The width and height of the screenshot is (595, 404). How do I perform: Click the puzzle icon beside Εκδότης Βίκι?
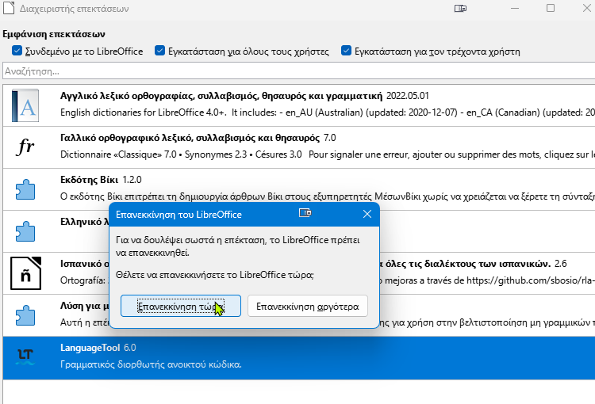point(25,189)
